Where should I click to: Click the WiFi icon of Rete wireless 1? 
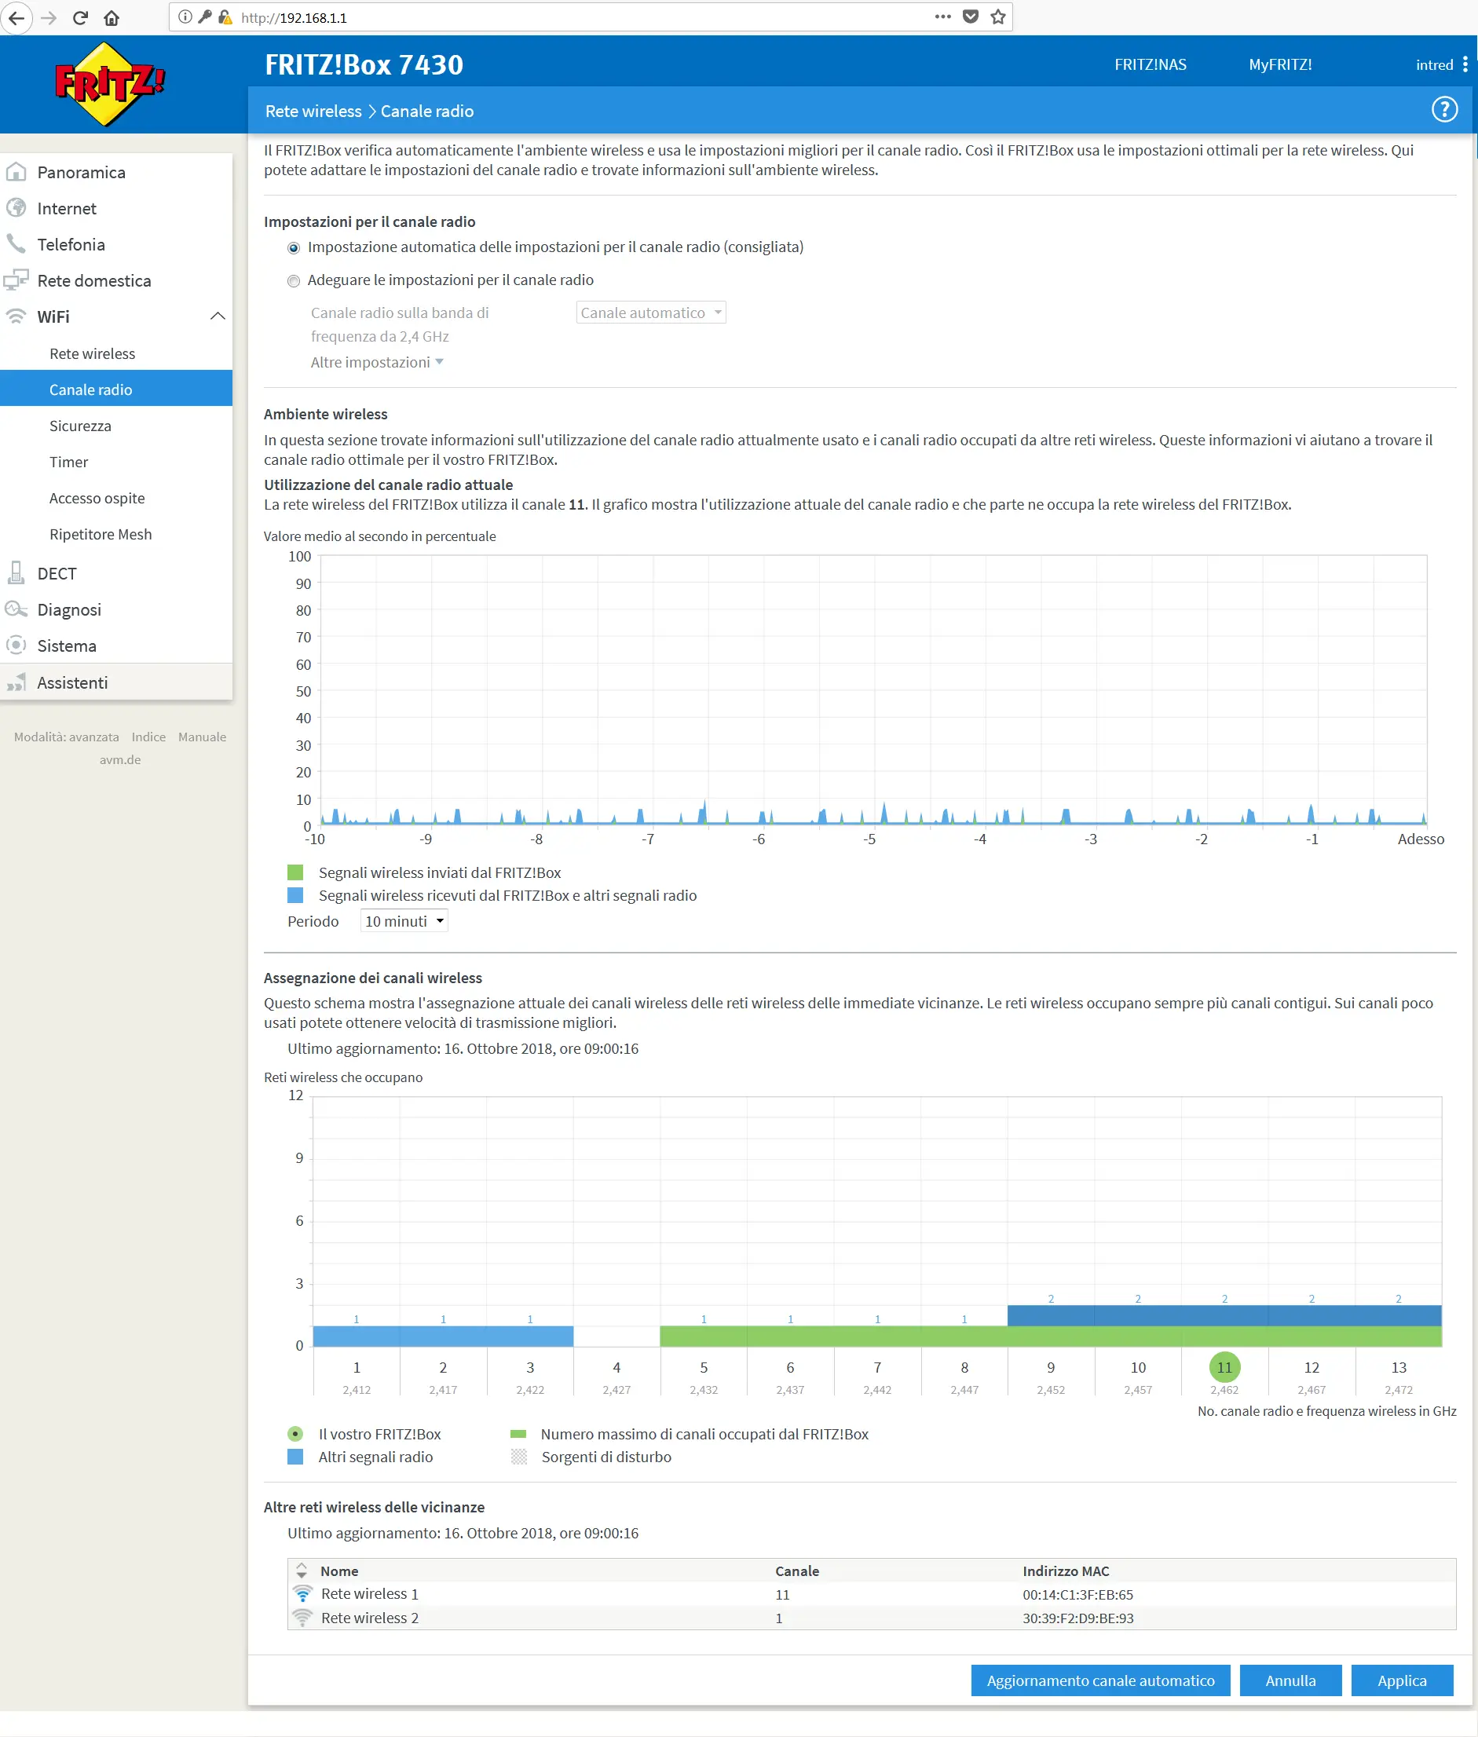coord(302,1594)
